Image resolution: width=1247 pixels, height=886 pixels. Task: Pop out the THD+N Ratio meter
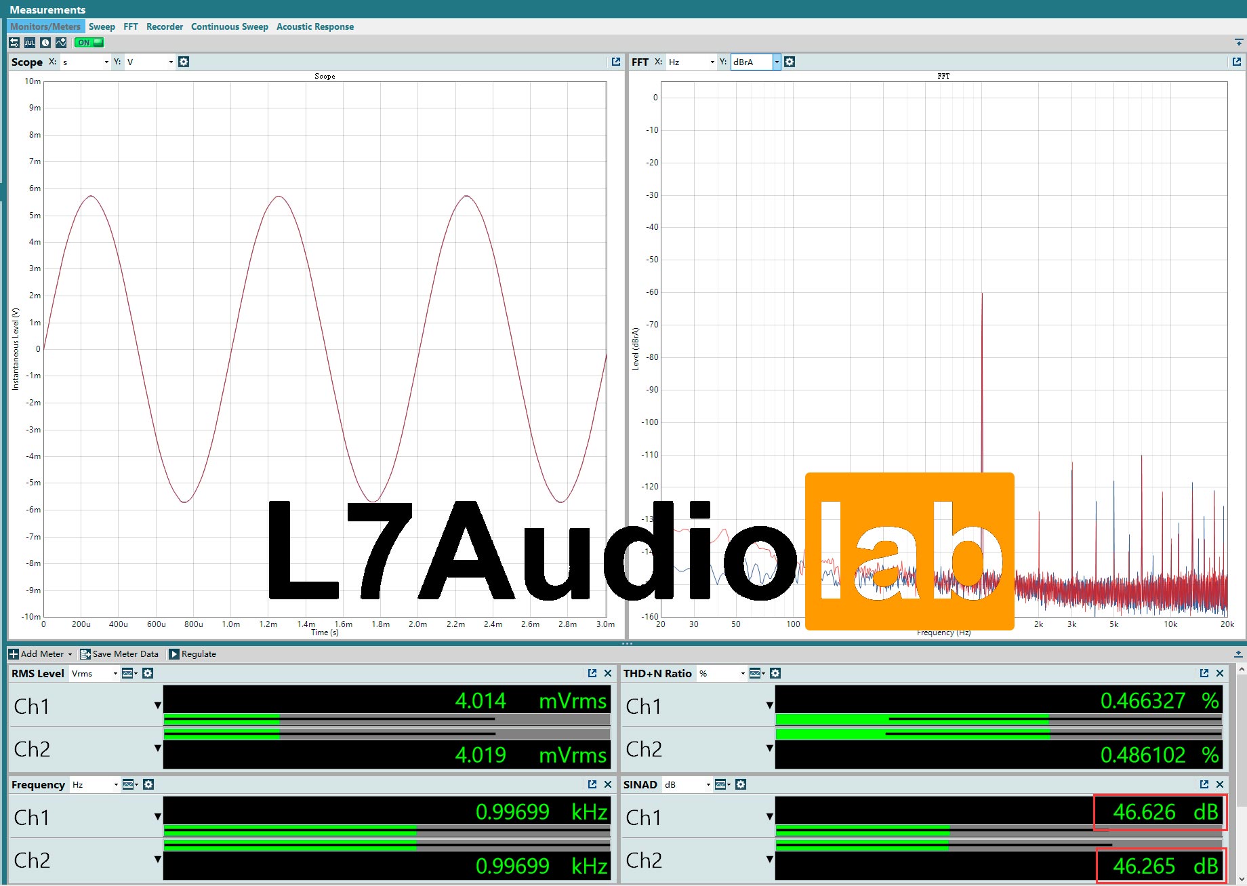click(1204, 673)
